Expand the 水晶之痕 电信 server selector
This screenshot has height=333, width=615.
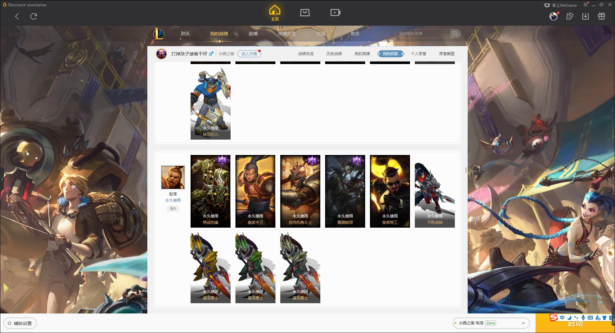pos(491,323)
